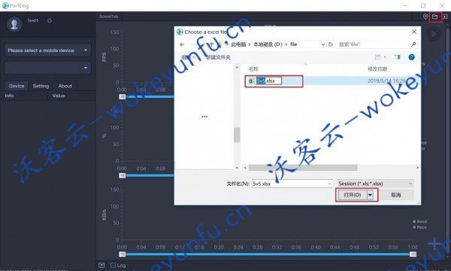The image size is (451, 271).
Task: Click the 新建文件夹 button
Action: (x=218, y=57)
